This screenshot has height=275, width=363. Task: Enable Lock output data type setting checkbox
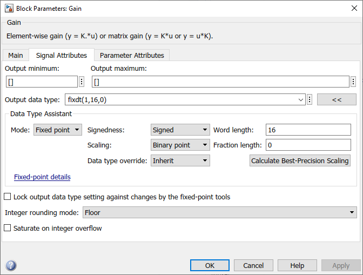coord(8,197)
